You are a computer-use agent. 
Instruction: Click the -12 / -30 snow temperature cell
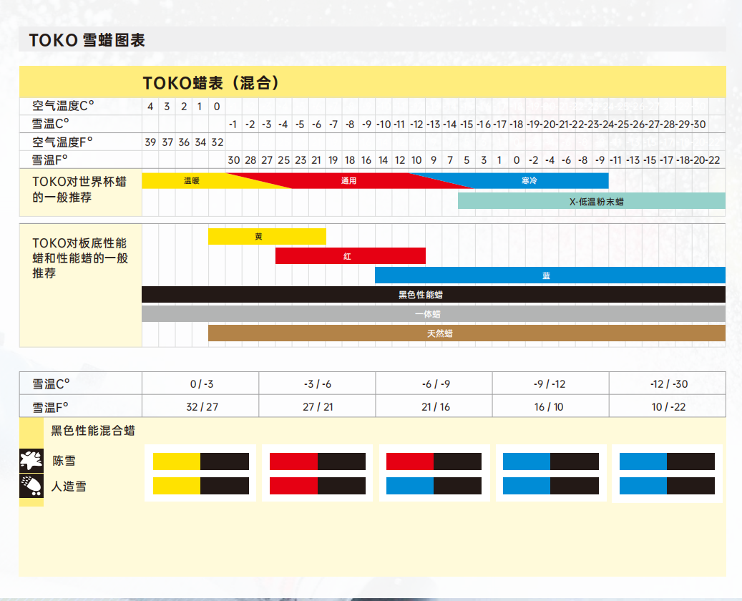[x=668, y=383]
